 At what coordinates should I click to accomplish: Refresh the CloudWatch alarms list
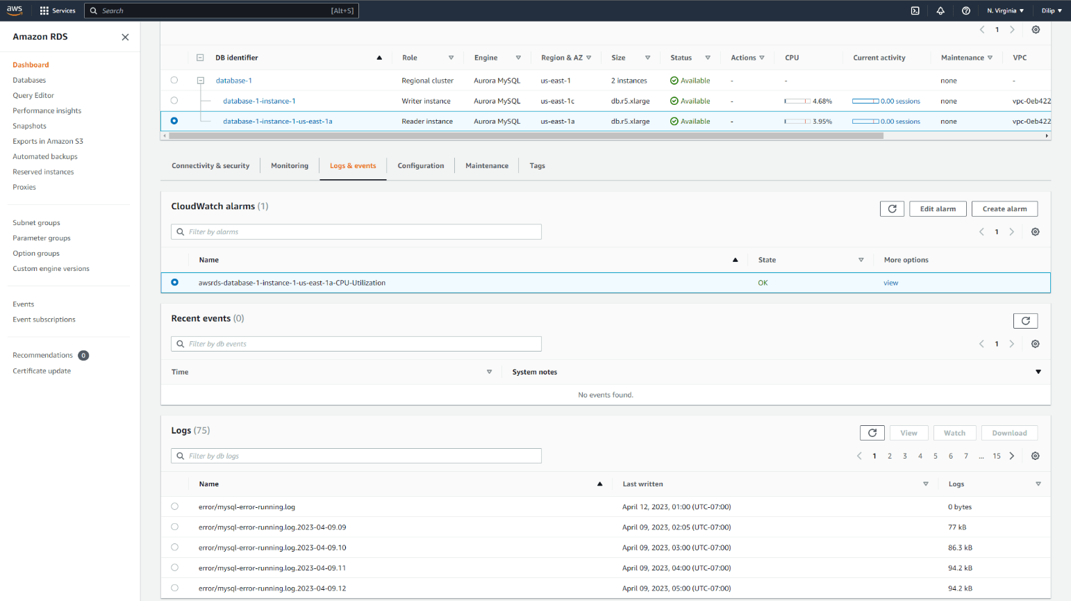tap(892, 208)
